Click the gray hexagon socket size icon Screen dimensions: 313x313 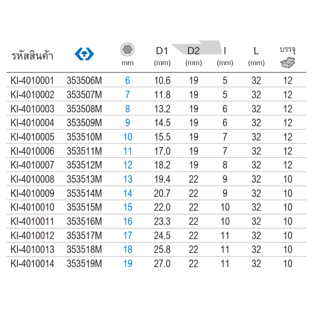pyautogui.click(x=127, y=50)
